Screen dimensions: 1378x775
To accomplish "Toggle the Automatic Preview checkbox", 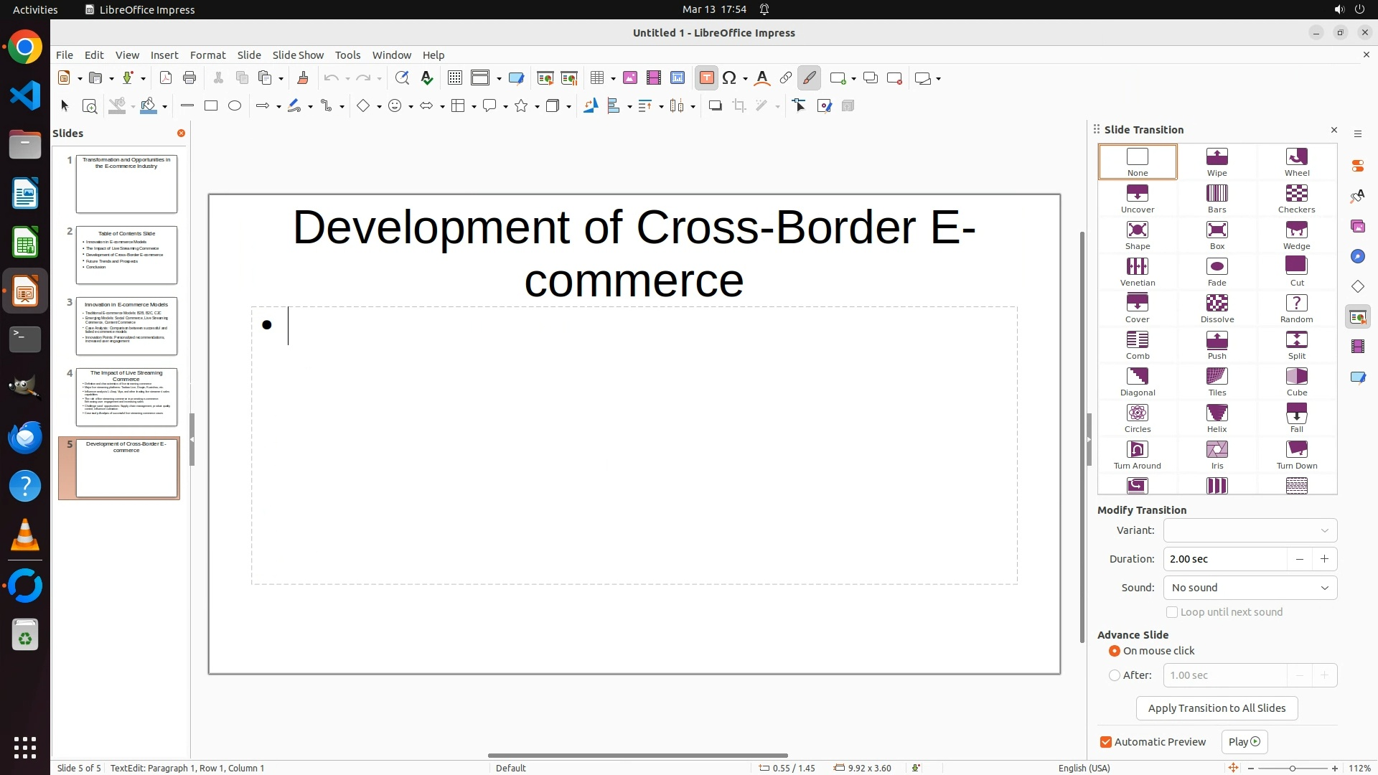I will [1106, 742].
